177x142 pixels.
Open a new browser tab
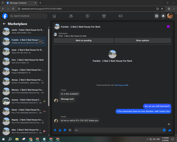pos(40,3)
